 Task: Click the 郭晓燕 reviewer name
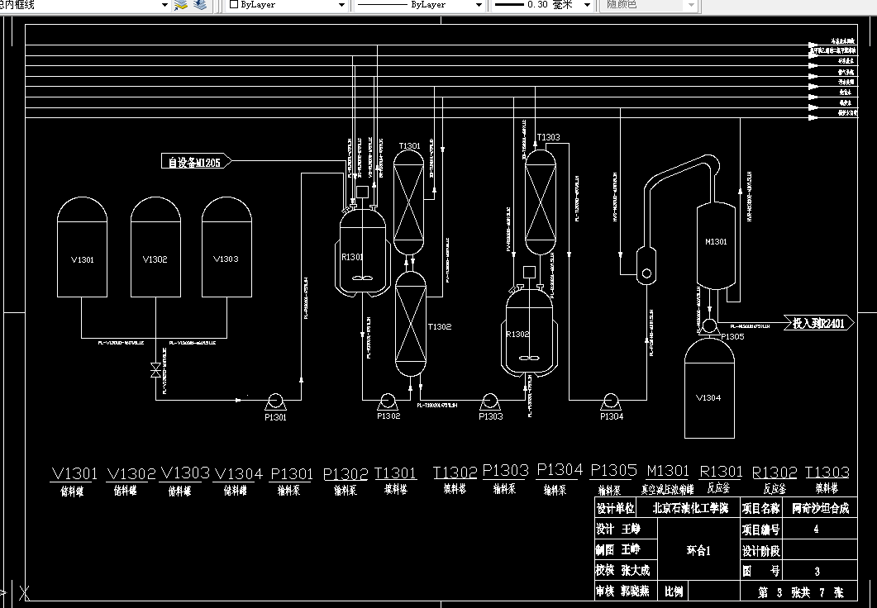click(x=636, y=591)
